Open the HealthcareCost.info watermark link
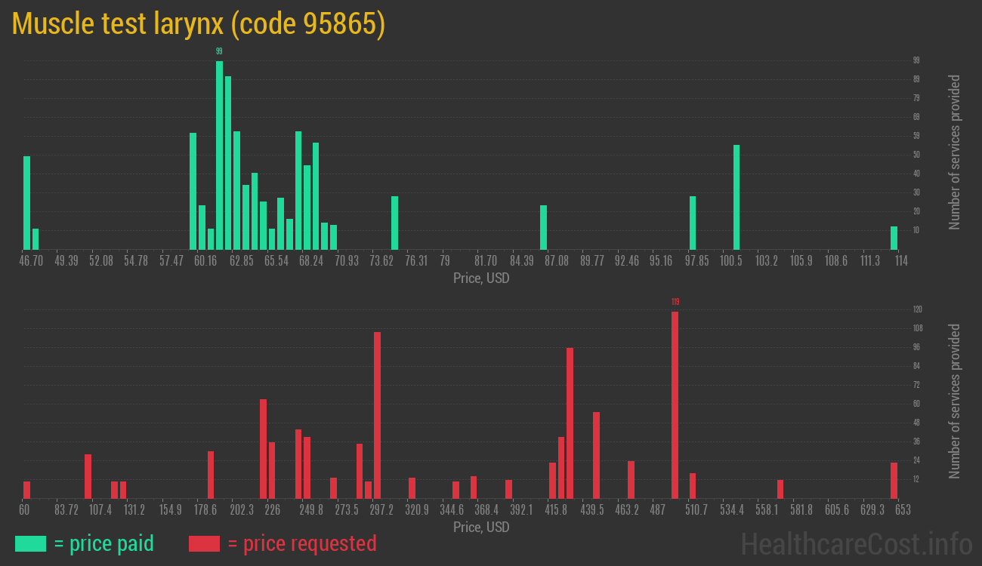Screen dimensions: 982x566 [856, 543]
